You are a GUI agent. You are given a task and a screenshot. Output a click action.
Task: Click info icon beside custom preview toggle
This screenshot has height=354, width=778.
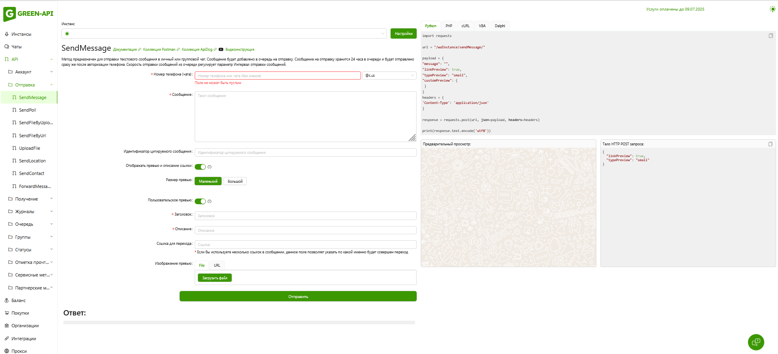tap(210, 201)
